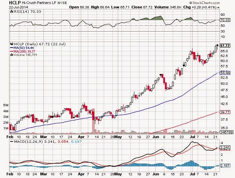
Task: Click the 5M volume axis label
Action: [6, 105]
